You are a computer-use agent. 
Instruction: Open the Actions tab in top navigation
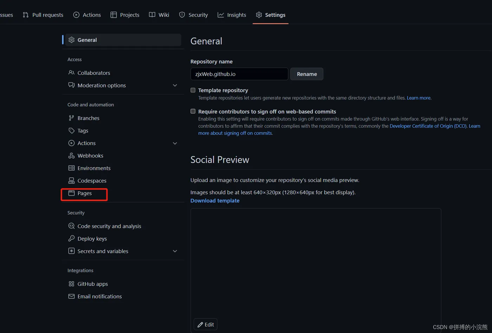point(87,15)
